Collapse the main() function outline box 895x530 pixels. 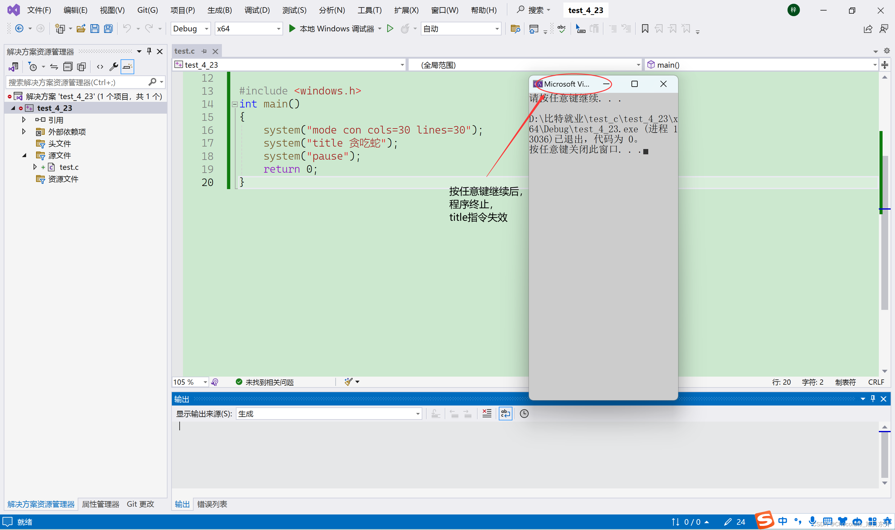235,104
